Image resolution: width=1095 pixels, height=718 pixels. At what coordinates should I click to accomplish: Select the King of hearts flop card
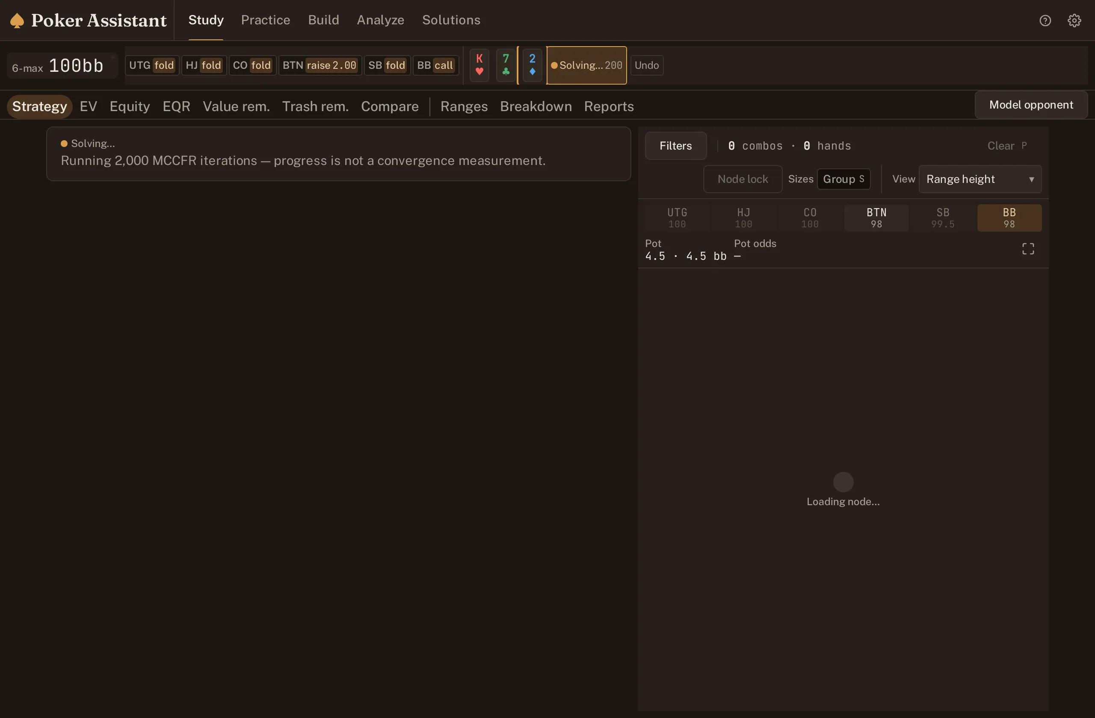tap(479, 65)
